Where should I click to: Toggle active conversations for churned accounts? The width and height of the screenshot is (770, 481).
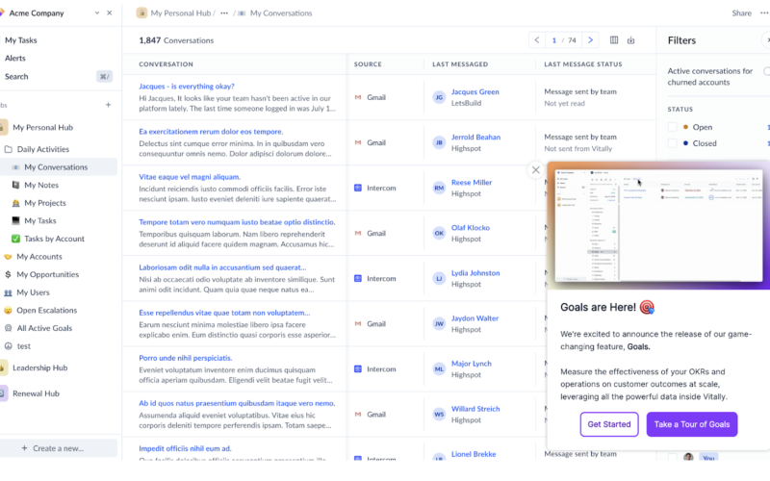(x=766, y=71)
